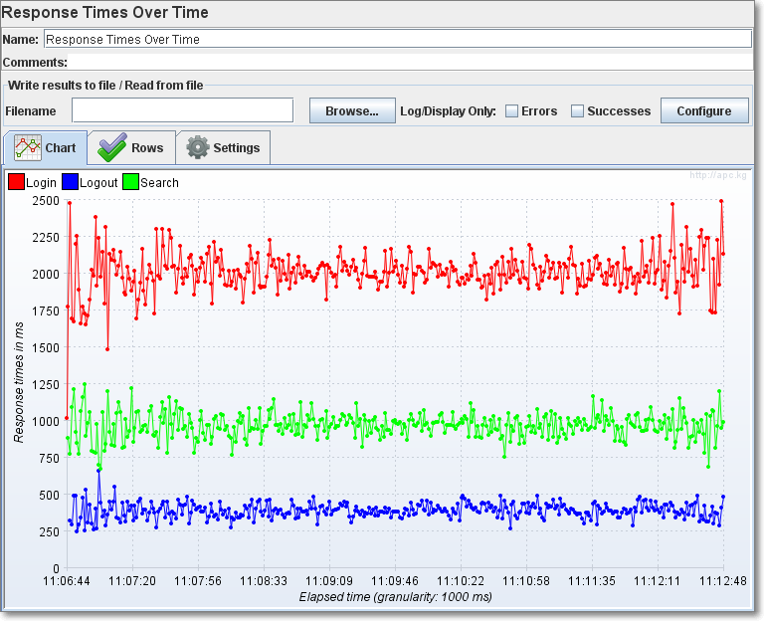
Task: Switch to the Rows tab
Action: coord(131,147)
